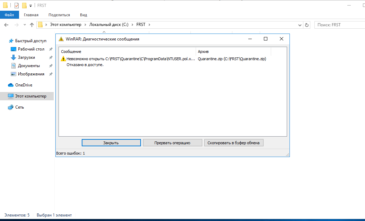Click folder icon in address bar
Screen dimensions: 365x221
tap(40, 25)
